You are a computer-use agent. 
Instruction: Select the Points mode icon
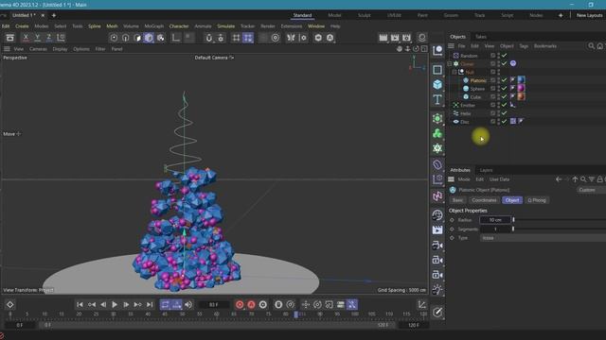point(114,38)
